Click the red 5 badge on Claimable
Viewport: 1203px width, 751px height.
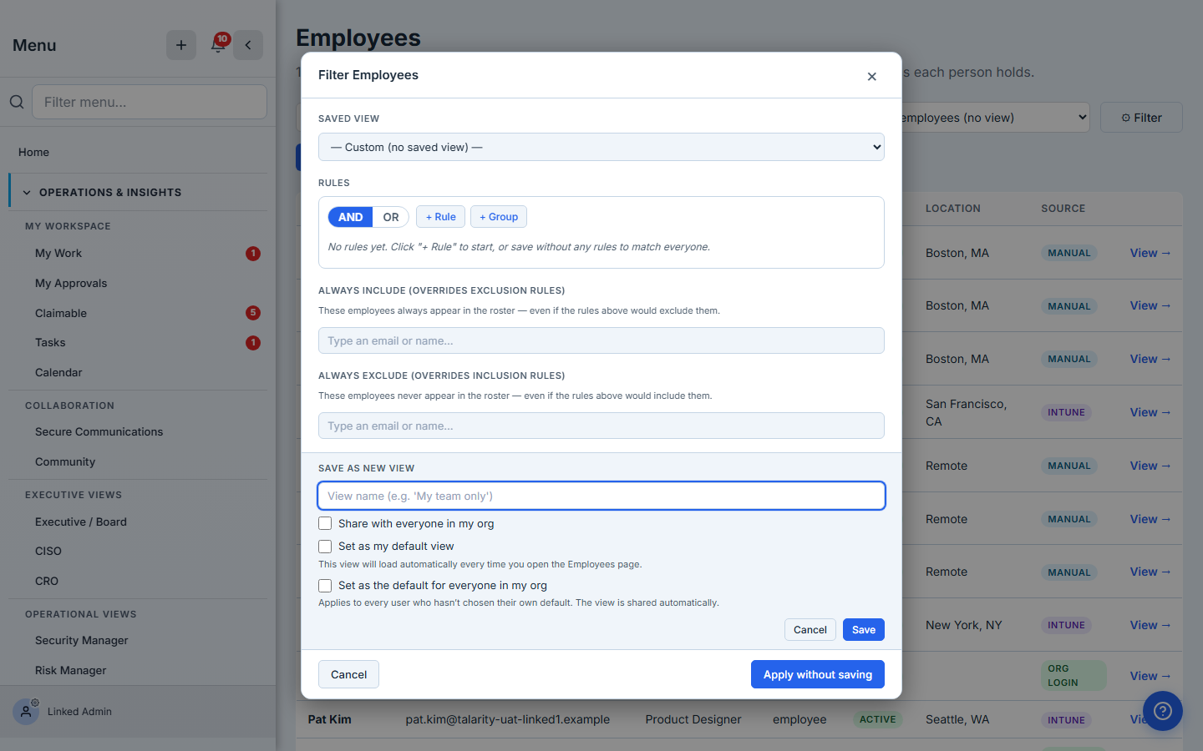[x=253, y=313]
